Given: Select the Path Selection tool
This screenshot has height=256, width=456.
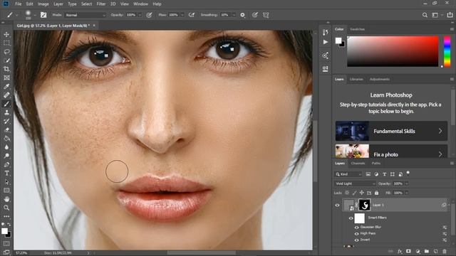Looking at the screenshot, I should click(x=6, y=182).
